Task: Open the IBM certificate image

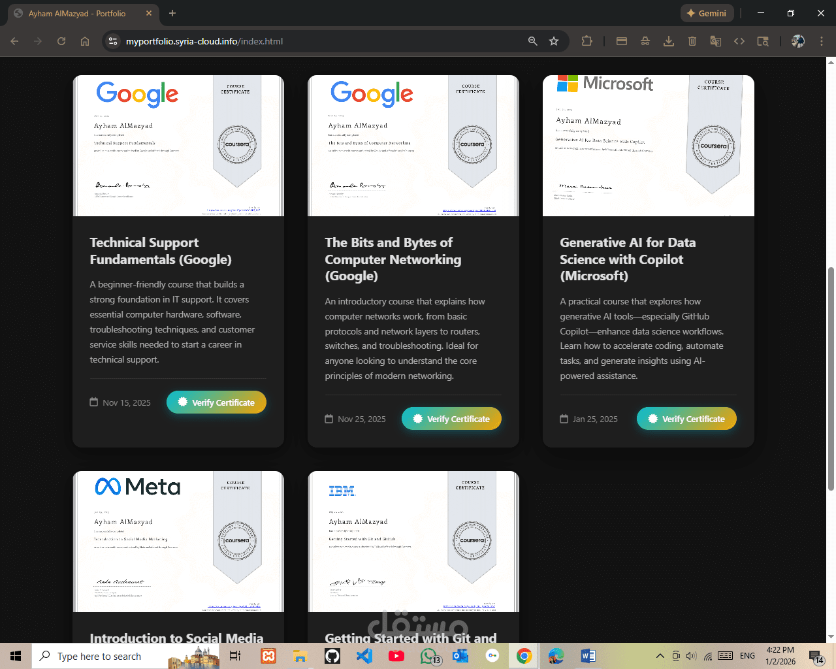Action: 413,542
